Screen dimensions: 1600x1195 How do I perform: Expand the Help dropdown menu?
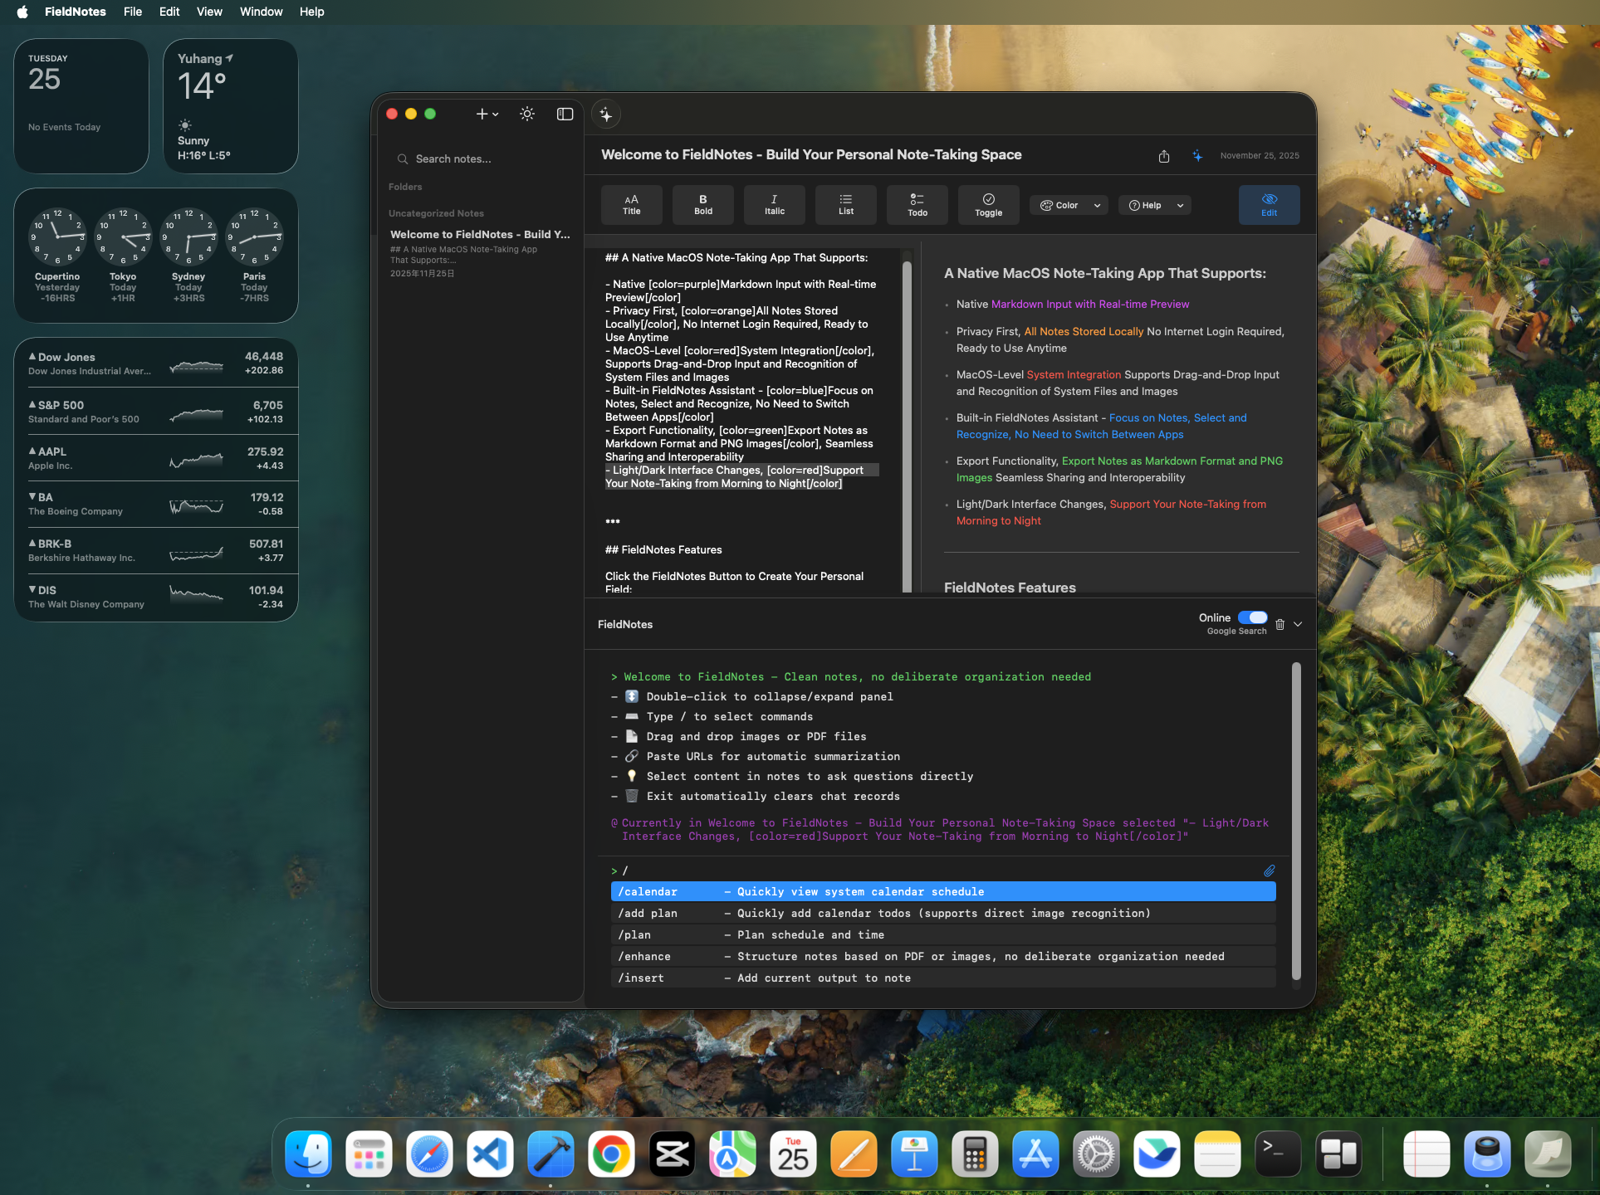pos(1154,205)
